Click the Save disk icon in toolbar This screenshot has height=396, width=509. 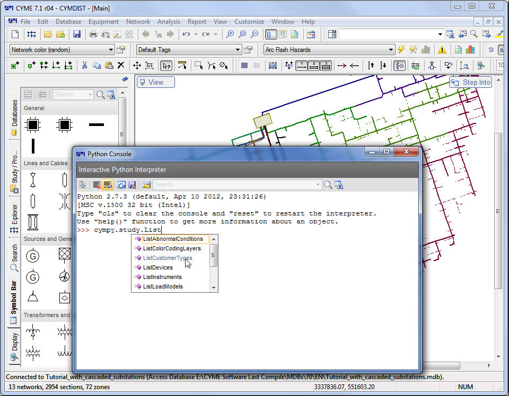[77, 34]
